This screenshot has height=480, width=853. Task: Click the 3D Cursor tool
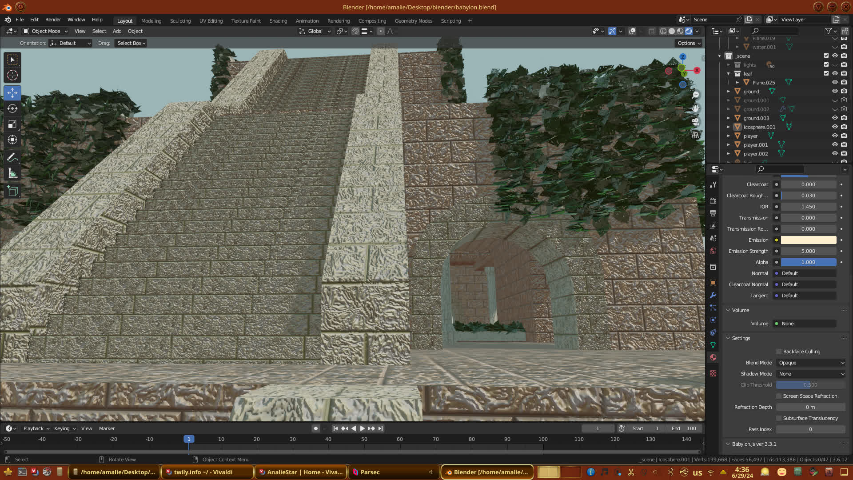[12, 75]
